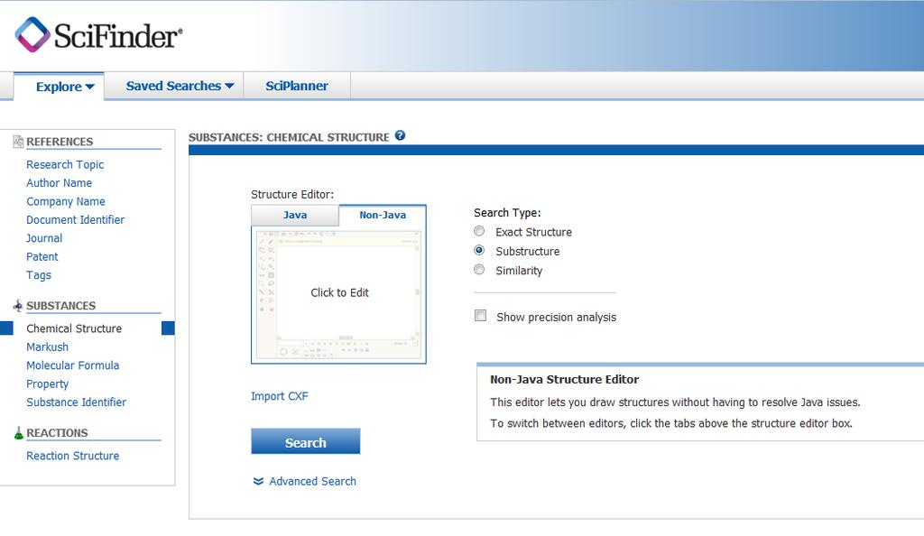Image resolution: width=924 pixels, height=536 pixels.
Task: Click the Reactions section flask icon
Action: [x=18, y=433]
